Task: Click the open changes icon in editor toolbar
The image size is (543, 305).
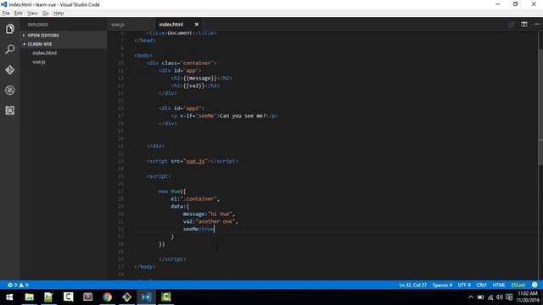Action: 511,25
